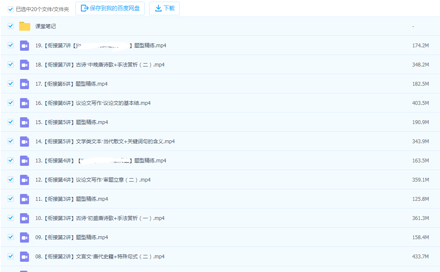The image size is (440, 272).
Task: Click video icon for file 18 中晚唐诗歌
Action: coord(25,65)
